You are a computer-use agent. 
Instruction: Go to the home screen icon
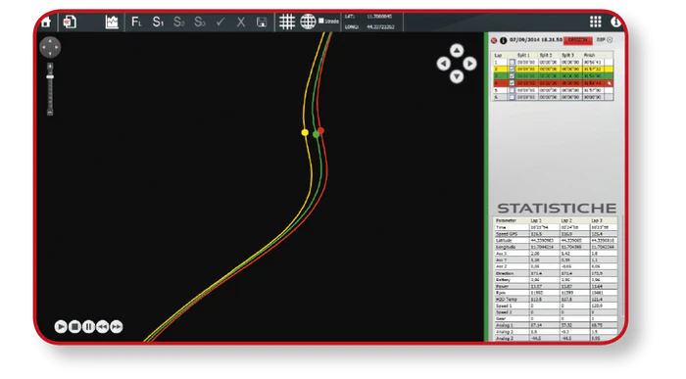point(46,22)
